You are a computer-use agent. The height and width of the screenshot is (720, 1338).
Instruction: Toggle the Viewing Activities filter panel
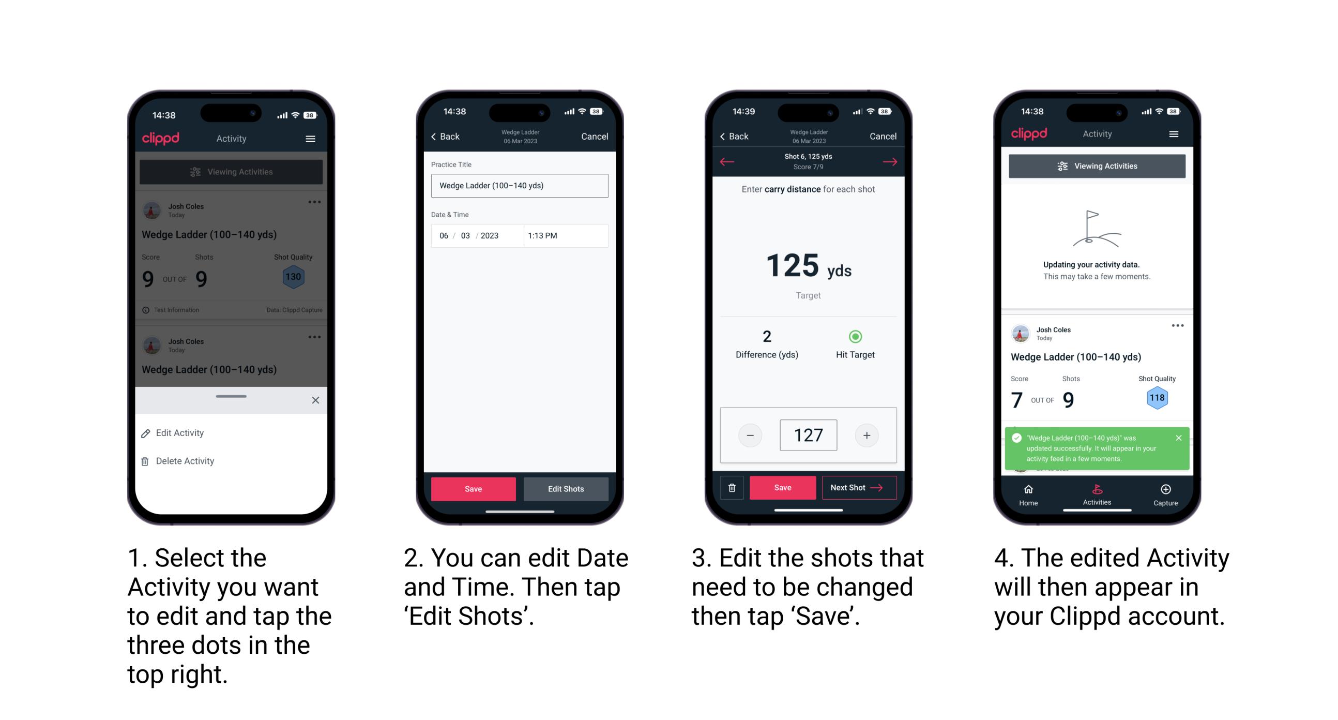coord(232,175)
